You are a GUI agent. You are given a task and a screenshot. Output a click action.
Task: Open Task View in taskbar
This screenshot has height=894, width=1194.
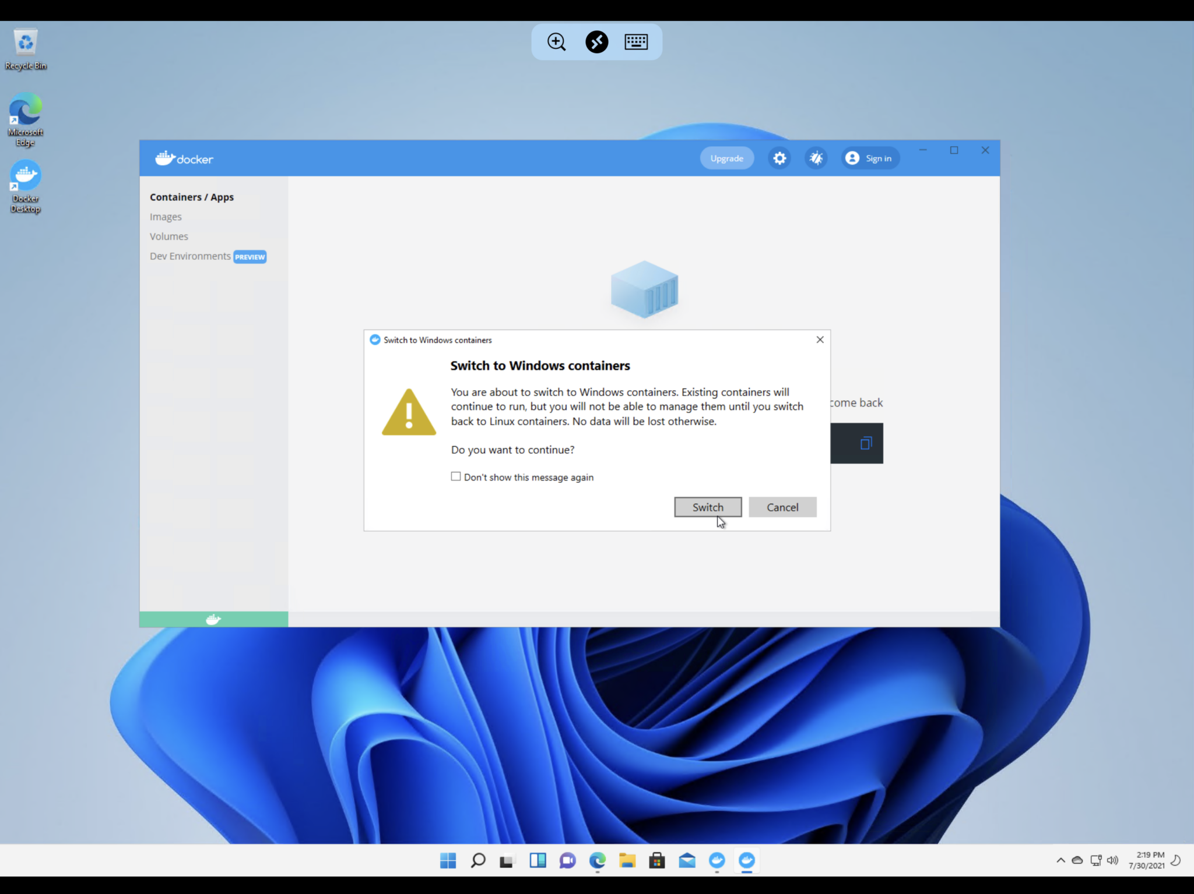[x=507, y=860]
